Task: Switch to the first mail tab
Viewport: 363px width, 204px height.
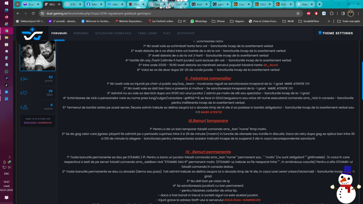Action: pyautogui.click(x=32, y=4)
